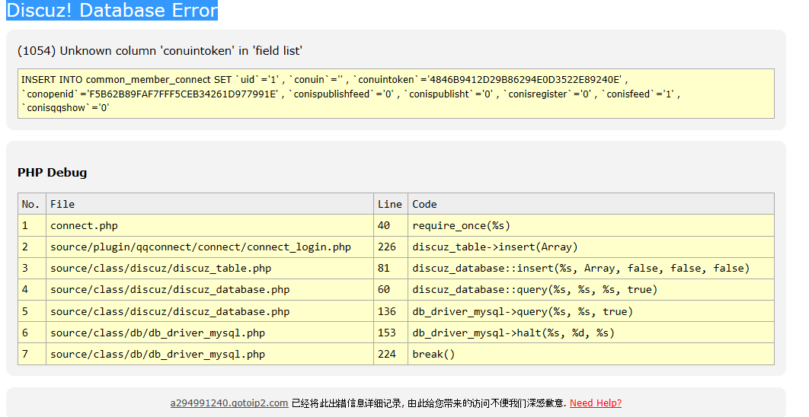809x417 pixels.
Task: Click the "Code" column header
Action: [424, 204]
